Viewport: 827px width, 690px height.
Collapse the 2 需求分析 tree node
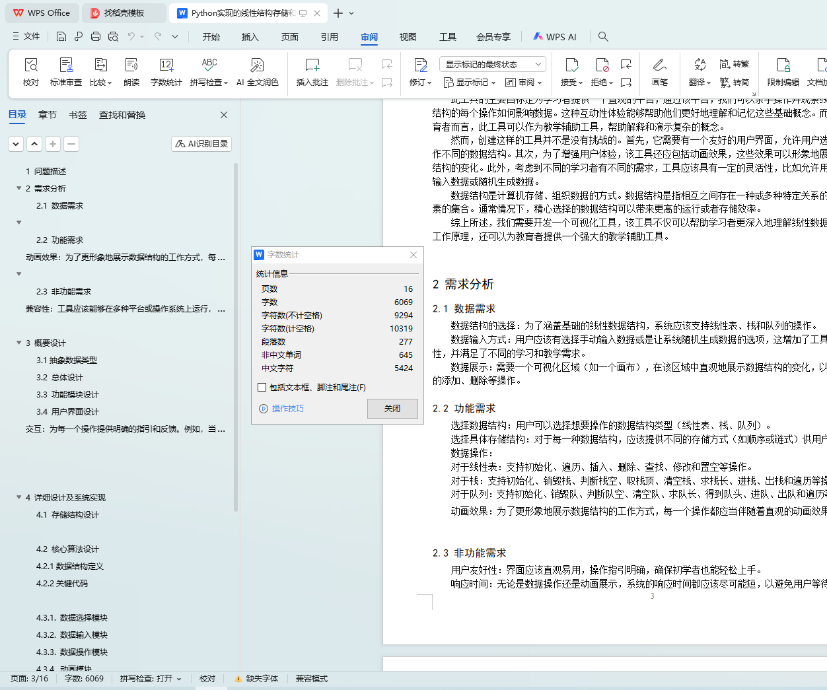click(18, 188)
